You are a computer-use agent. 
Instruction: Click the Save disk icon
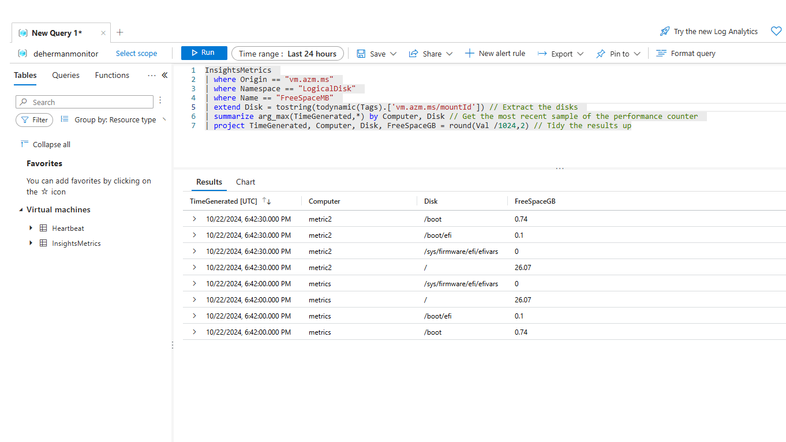click(x=361, y=54)
